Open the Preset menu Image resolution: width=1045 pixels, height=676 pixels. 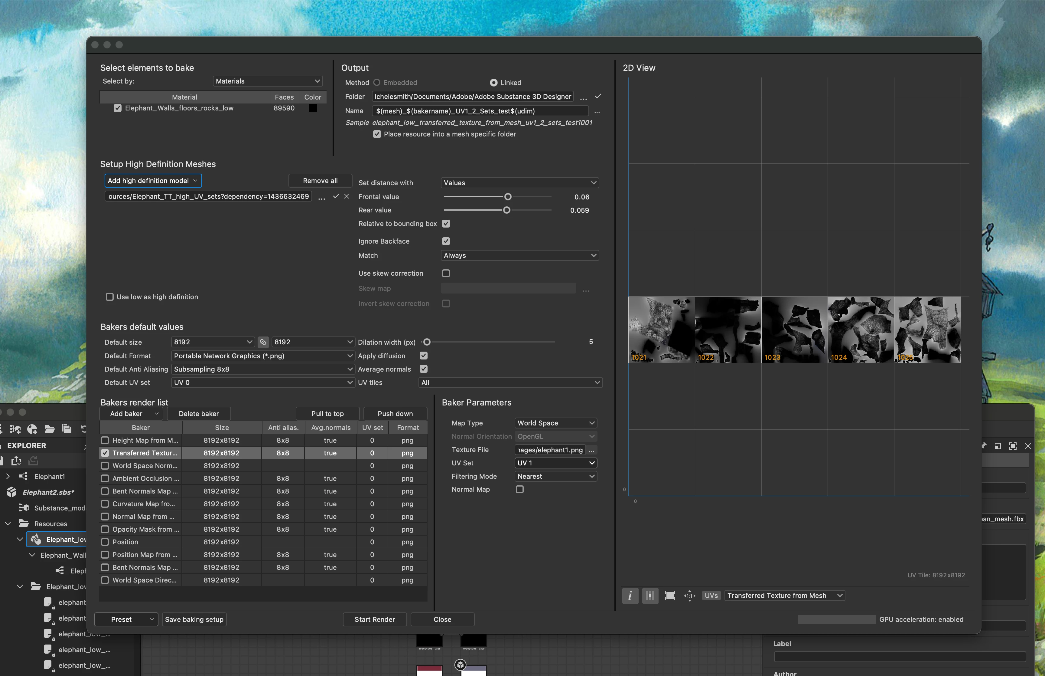pos(126,619)
